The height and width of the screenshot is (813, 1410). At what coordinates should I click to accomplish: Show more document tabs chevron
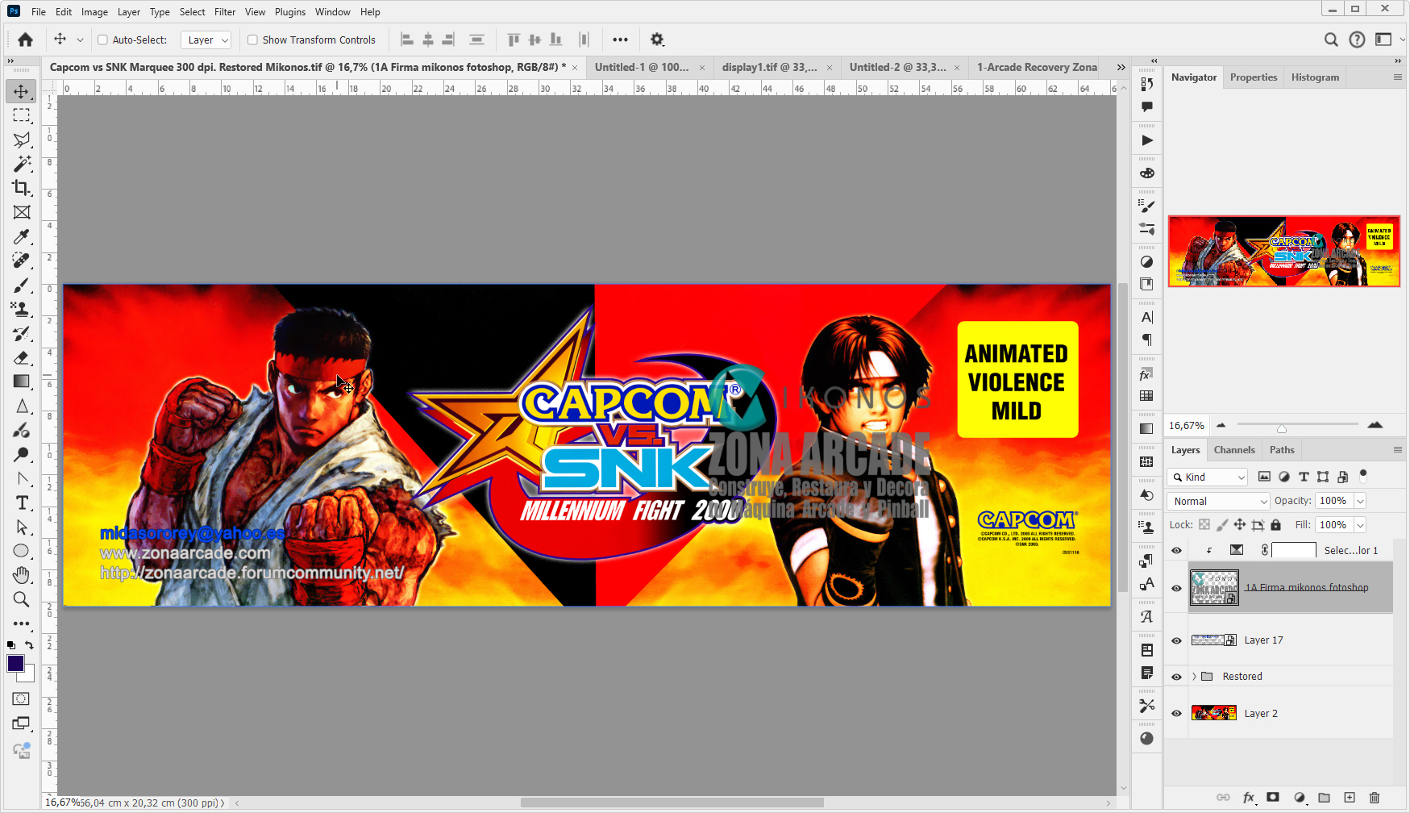click(x=1121, y=67)
